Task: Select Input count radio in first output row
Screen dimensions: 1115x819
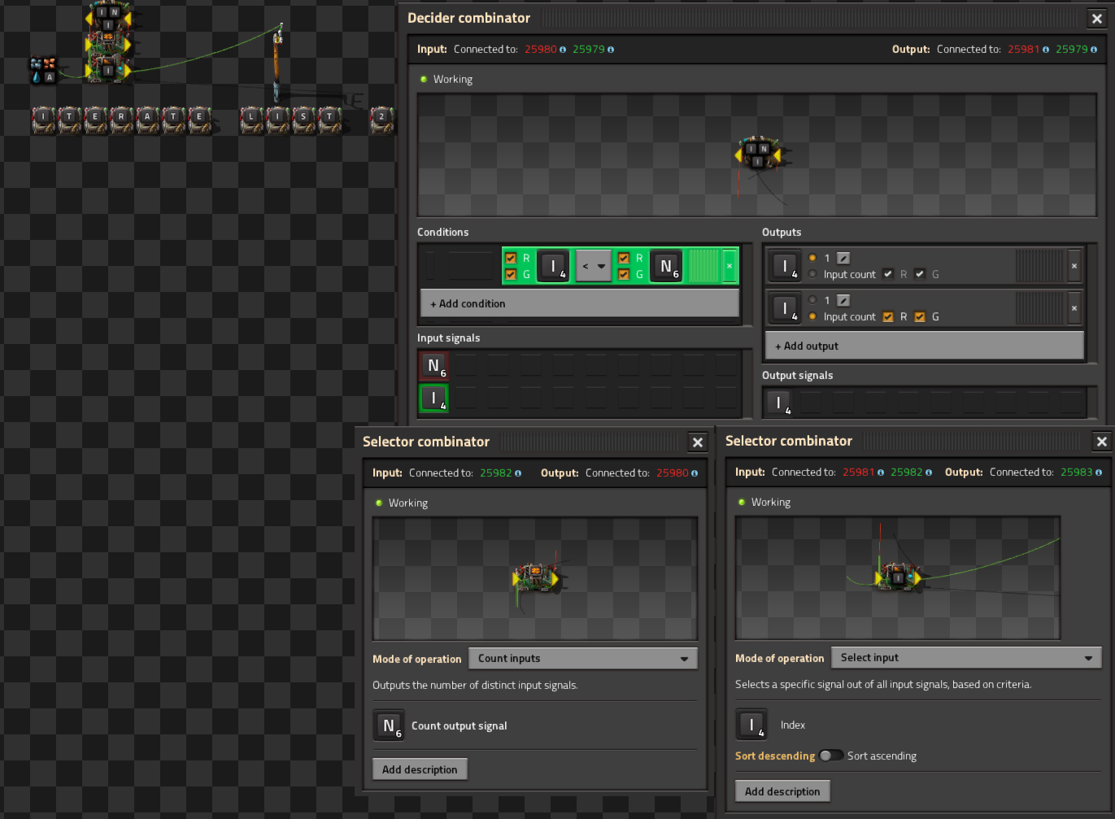Action: click(812, 274)
